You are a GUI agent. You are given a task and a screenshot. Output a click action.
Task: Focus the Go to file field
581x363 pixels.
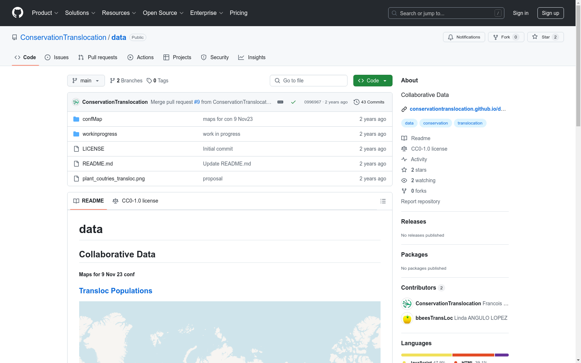(309, 81)
